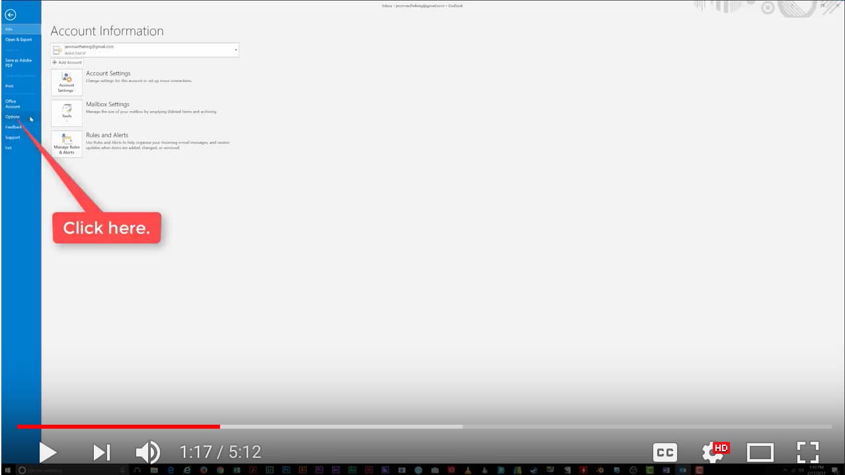Mute the video volume speaker icon
This screenshot has height=475, width=845.
click(147, 453)
